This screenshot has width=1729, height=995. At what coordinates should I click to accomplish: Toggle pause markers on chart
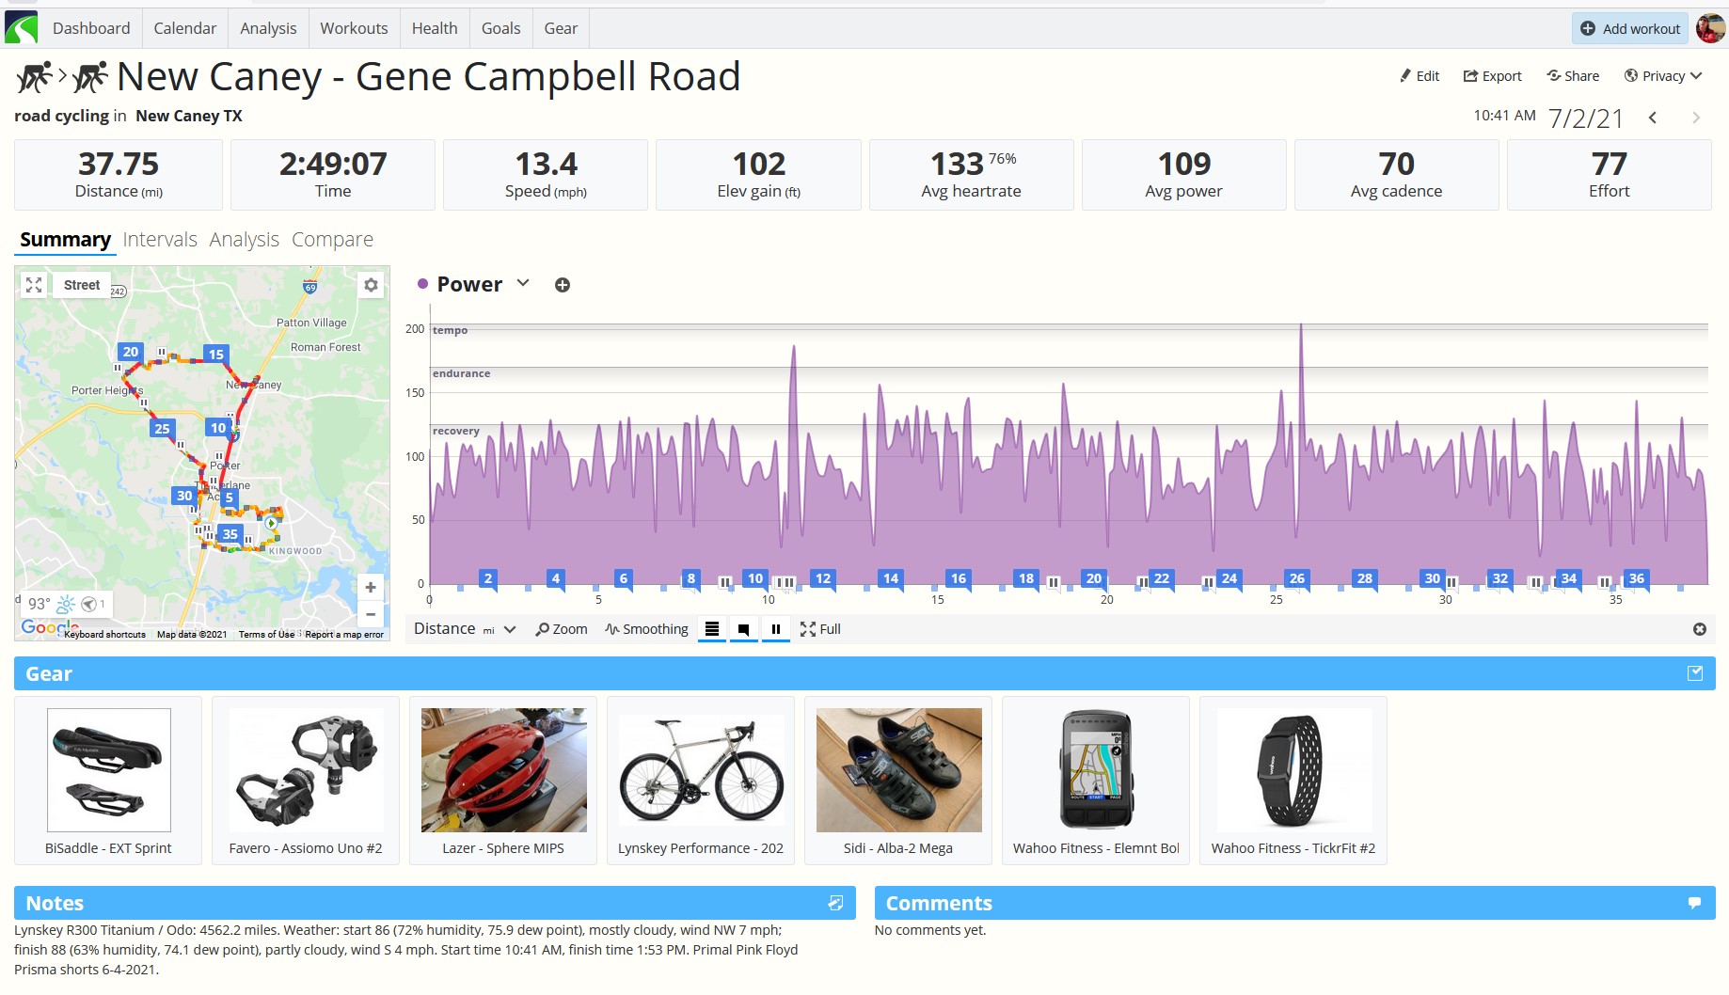tap(775, 629)
